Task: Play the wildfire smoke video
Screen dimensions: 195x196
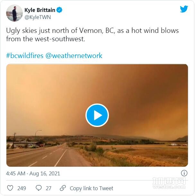Action: click(97, 115)
